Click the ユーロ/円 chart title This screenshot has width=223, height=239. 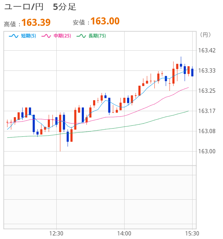pyautogui.click(x=24, y=7)
